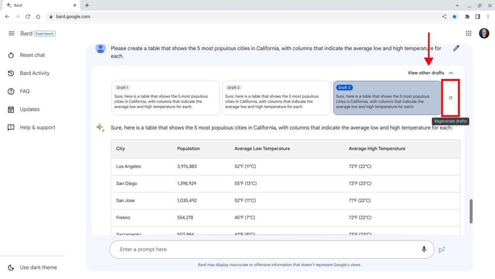Image resolution: width=495 pixels, height=279 pixels.
Task: Send the prompt with the send arrow
Action: pyautogui.click(x=442, y=250)
